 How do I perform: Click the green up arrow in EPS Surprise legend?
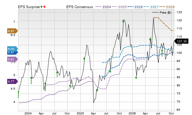pyautogui.click(x=41, y=7)
